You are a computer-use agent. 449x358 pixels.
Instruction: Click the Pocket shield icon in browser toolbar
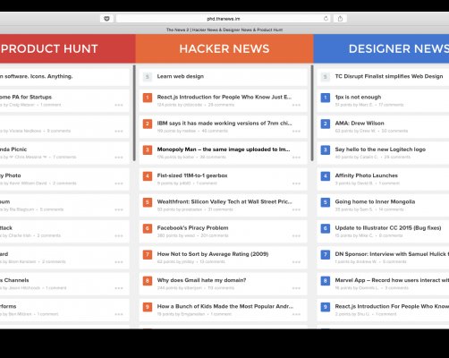[x=106, y=19]
